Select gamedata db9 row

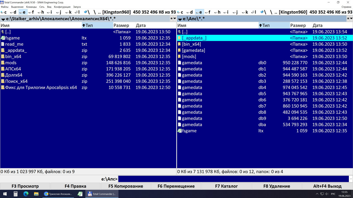tap(265, 118)
